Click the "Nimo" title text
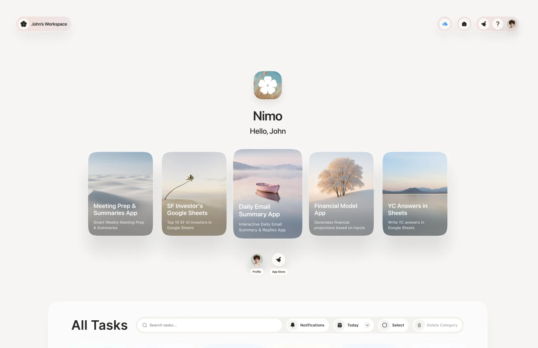 pos(268,116)
